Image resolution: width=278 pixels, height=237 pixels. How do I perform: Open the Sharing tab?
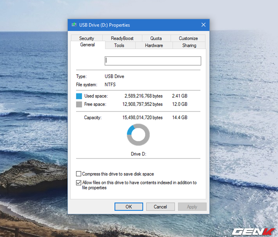(189, 45)
